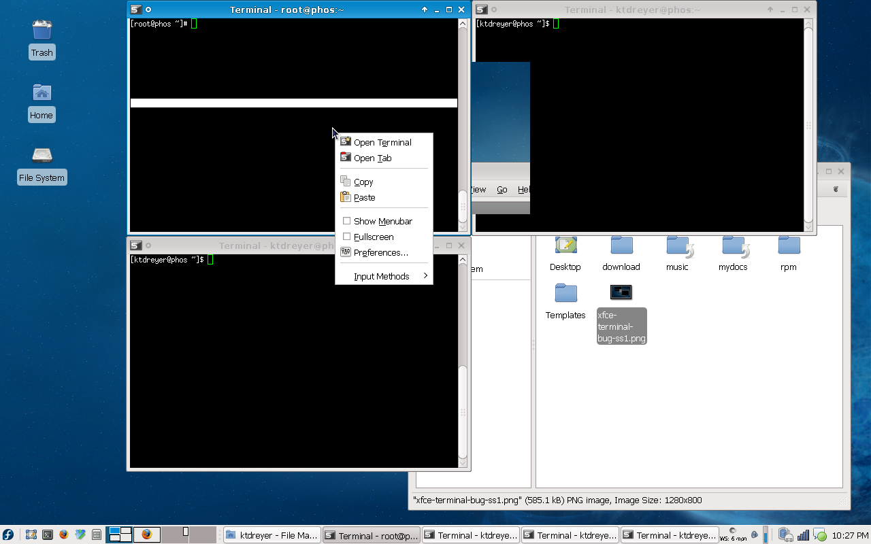This screenshot has height=544, width=871.
Task: Switch to File Manager taskbar button
Action: [272, 535]
